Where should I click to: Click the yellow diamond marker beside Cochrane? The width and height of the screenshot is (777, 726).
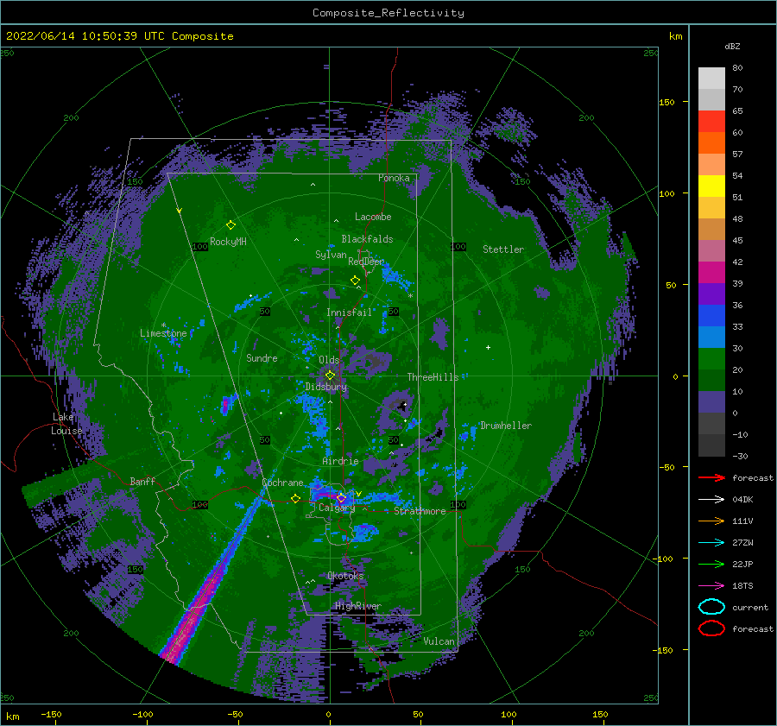click(x=296, y=499)
